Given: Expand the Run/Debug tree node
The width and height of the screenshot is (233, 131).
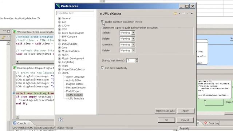Looking at the screenshot, I should pos(59,62).
